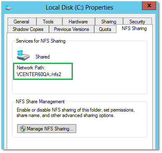This screenshot has width=162, height=153.
Task: Switch to Shadow Copies tab
Action: [x=28, y=29]
